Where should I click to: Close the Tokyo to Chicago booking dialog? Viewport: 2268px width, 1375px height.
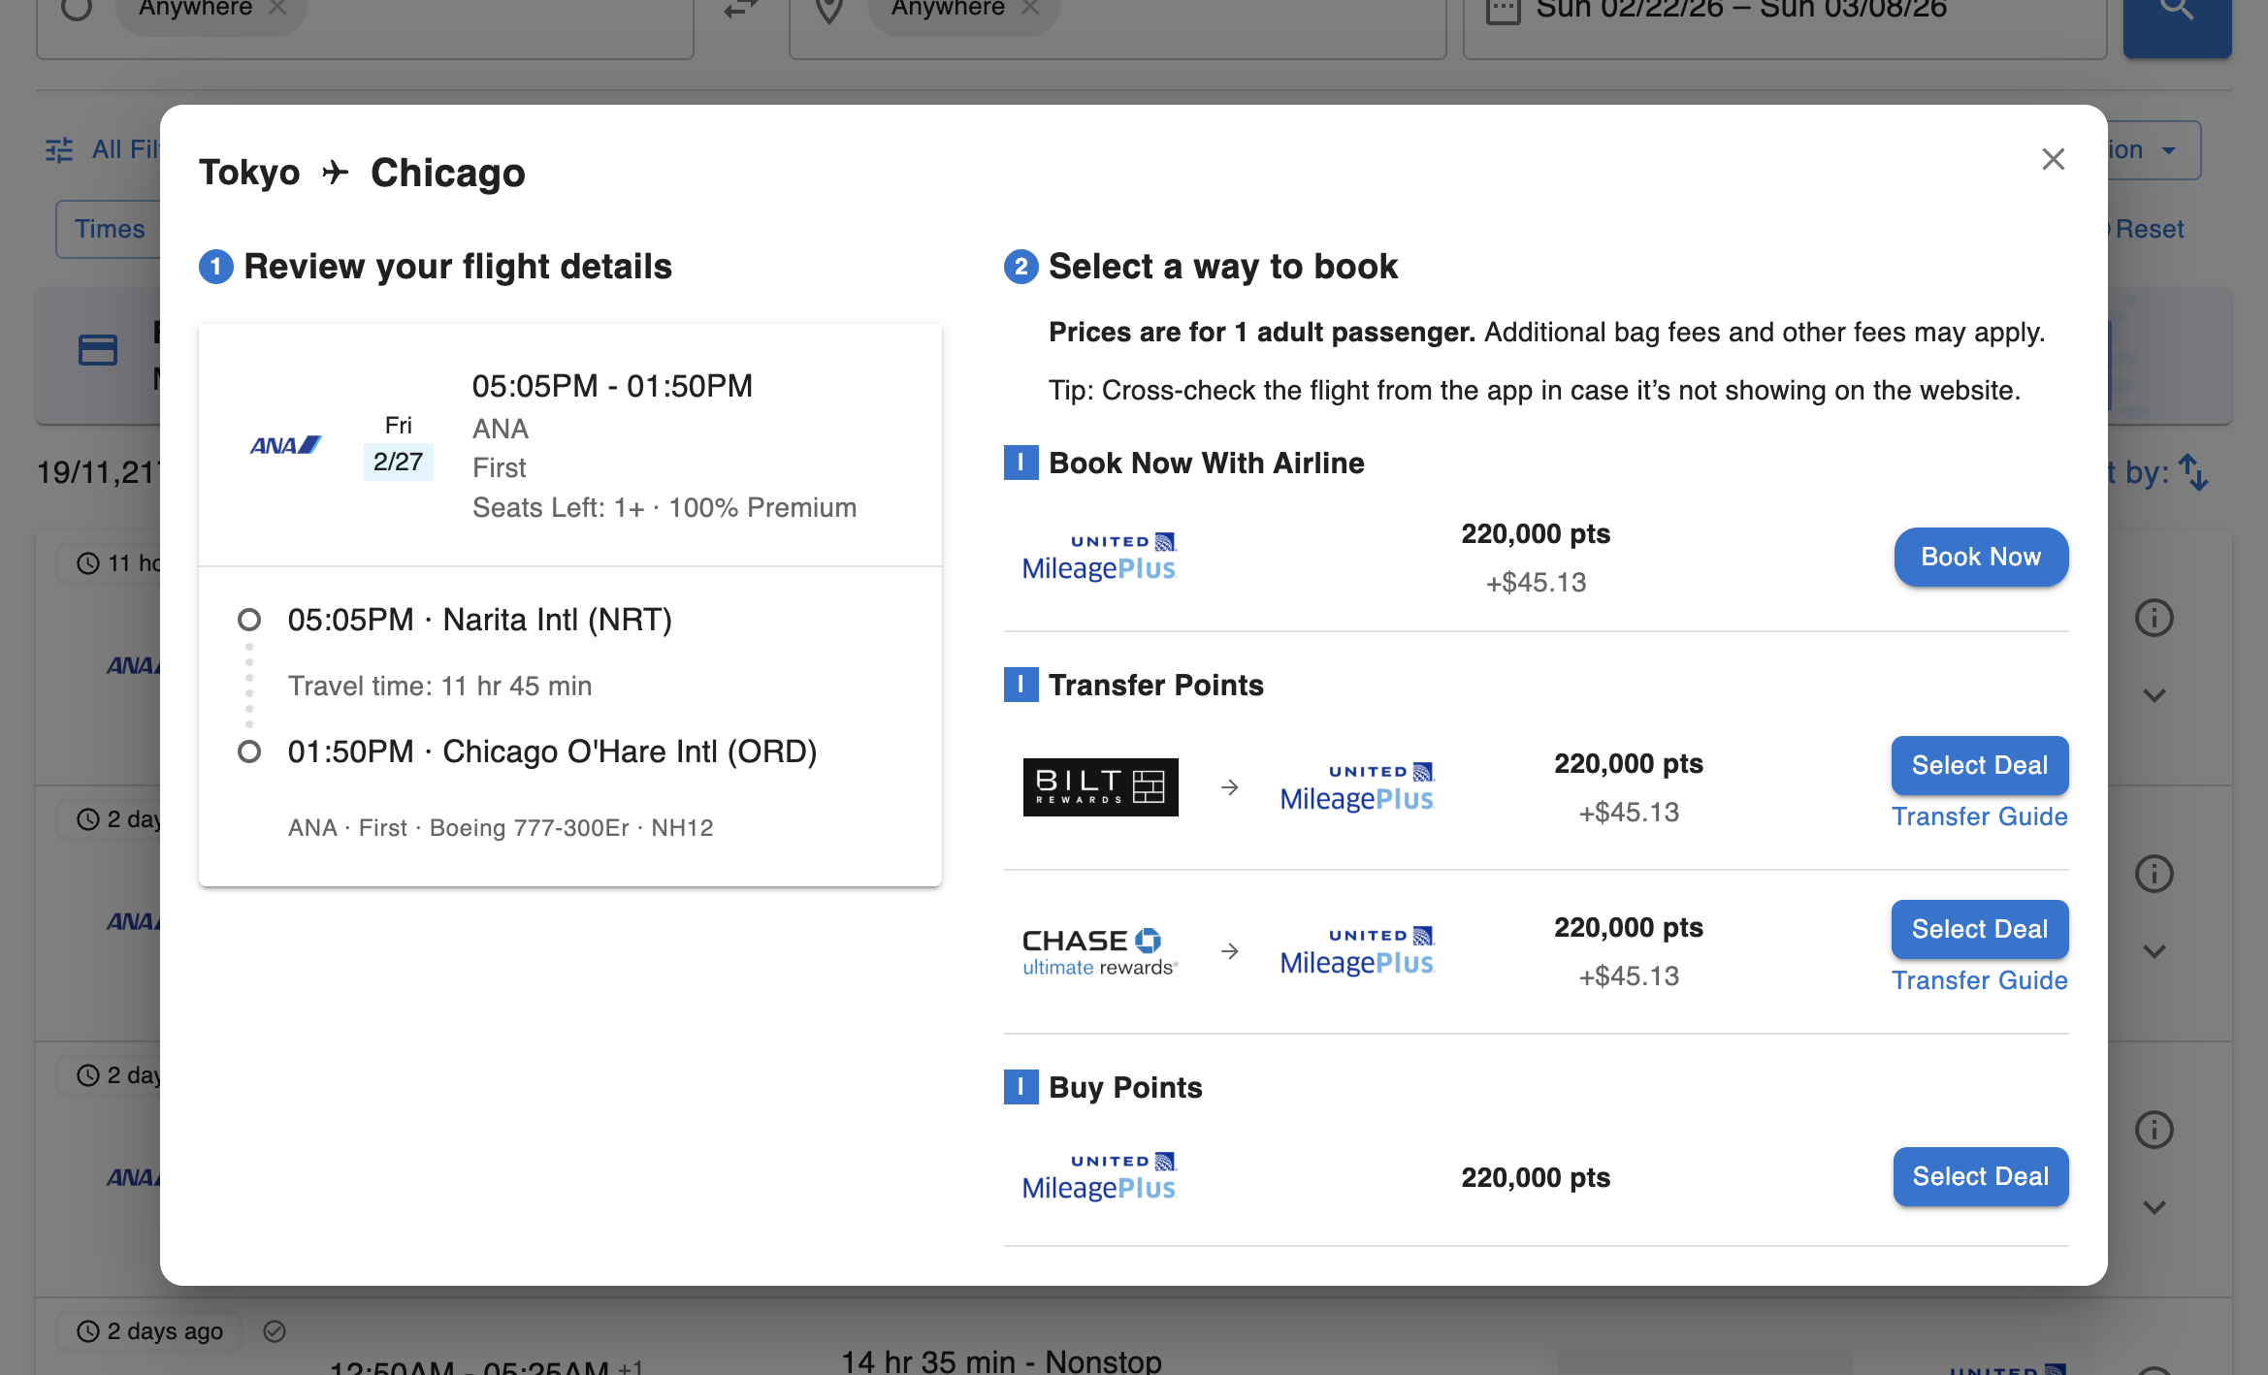2053,159
